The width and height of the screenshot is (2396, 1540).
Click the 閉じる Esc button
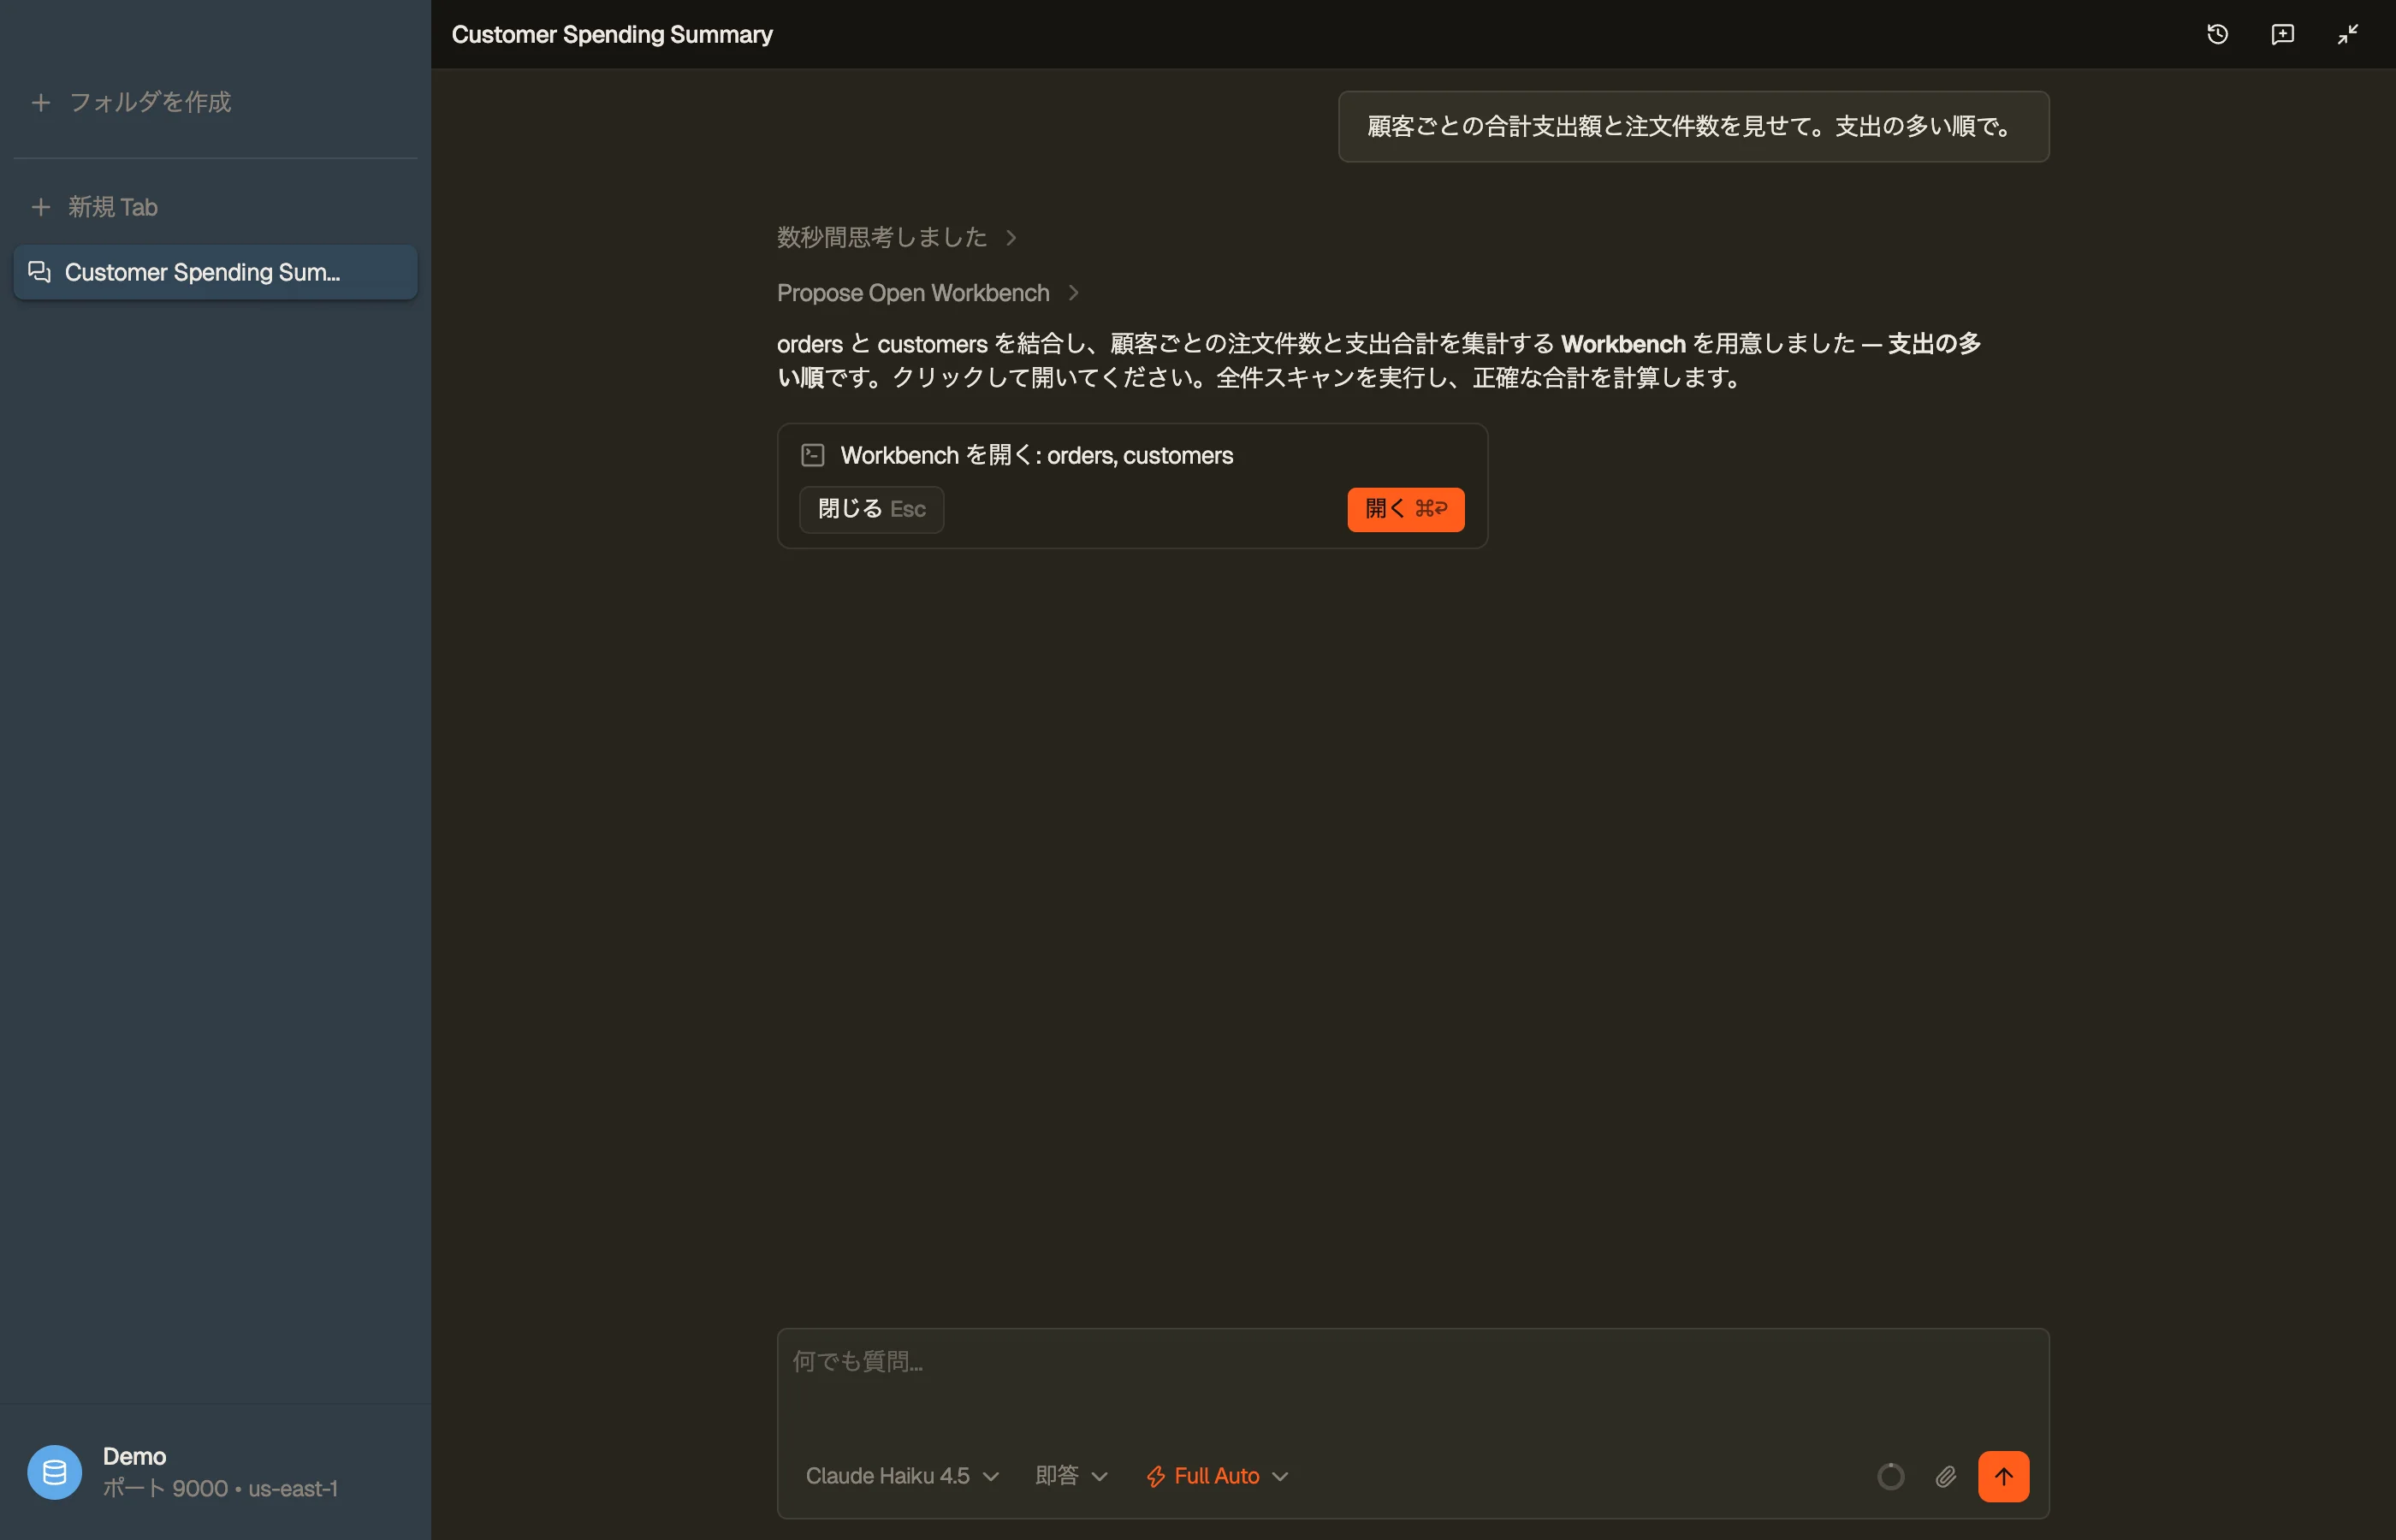click(871, 509)
